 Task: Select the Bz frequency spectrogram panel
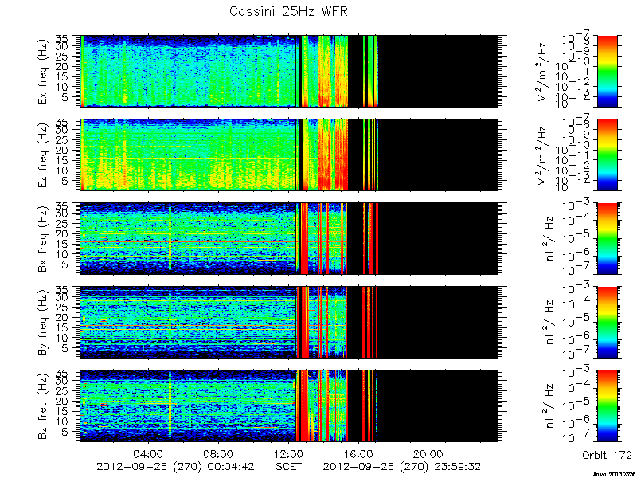coord(289,406)
